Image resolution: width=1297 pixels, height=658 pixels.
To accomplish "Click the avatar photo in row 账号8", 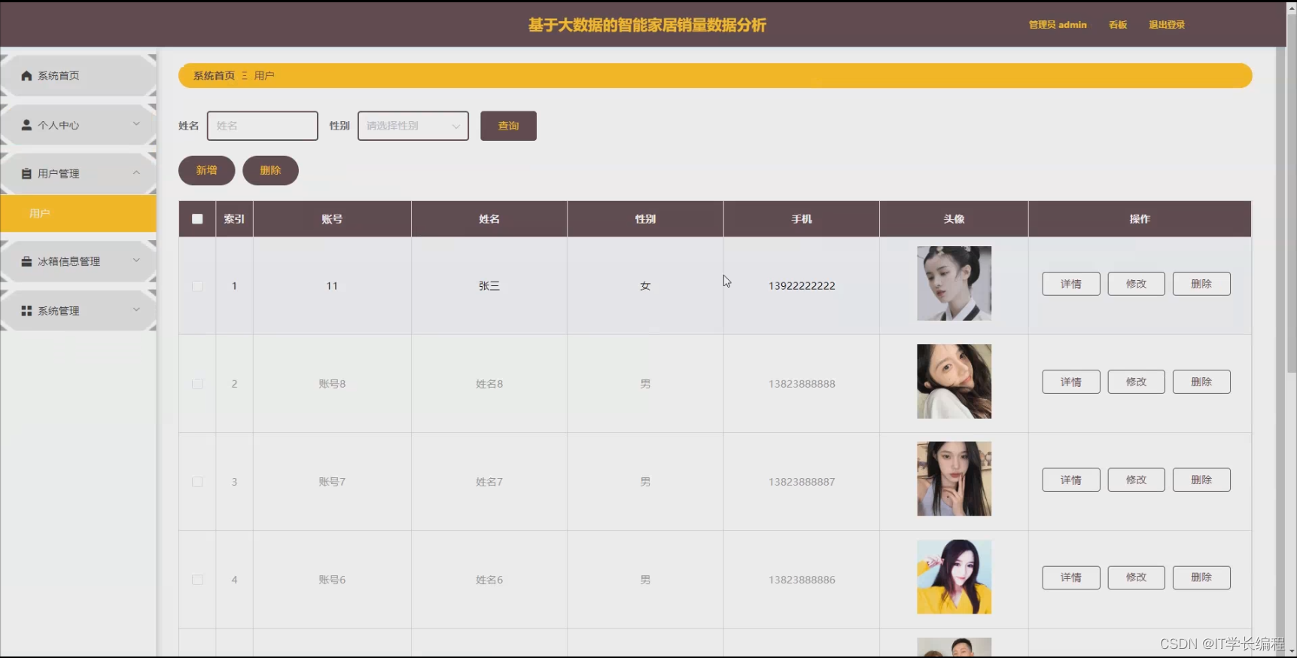I will click(x=954, y=381).
